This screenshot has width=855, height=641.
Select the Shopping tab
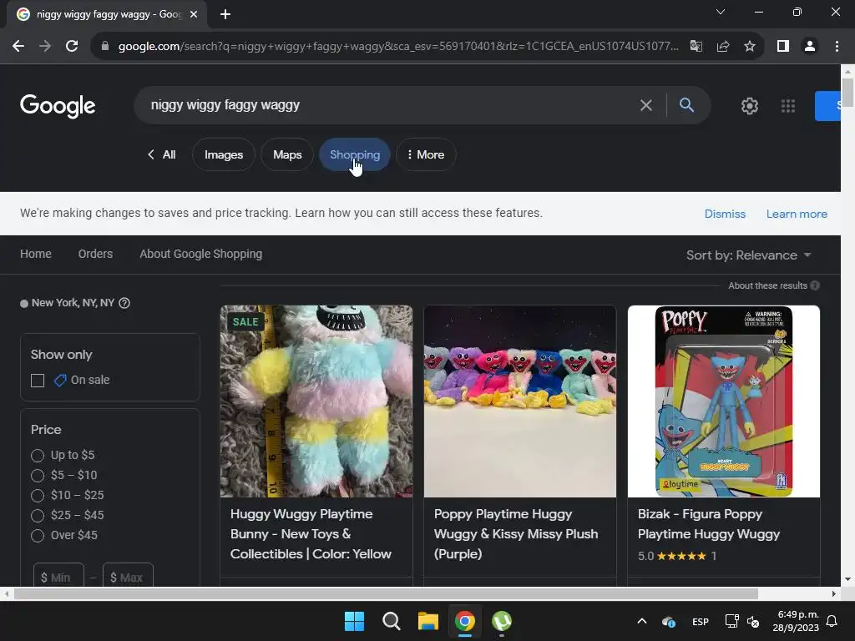(355, 154)
